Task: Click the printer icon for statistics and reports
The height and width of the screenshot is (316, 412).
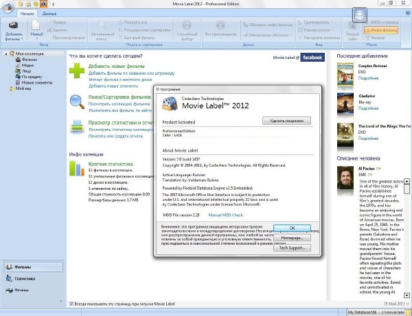Action: click(77, 127)
